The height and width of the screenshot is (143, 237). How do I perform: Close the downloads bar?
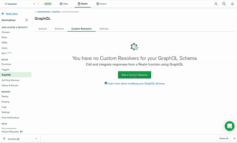(234, 139)
